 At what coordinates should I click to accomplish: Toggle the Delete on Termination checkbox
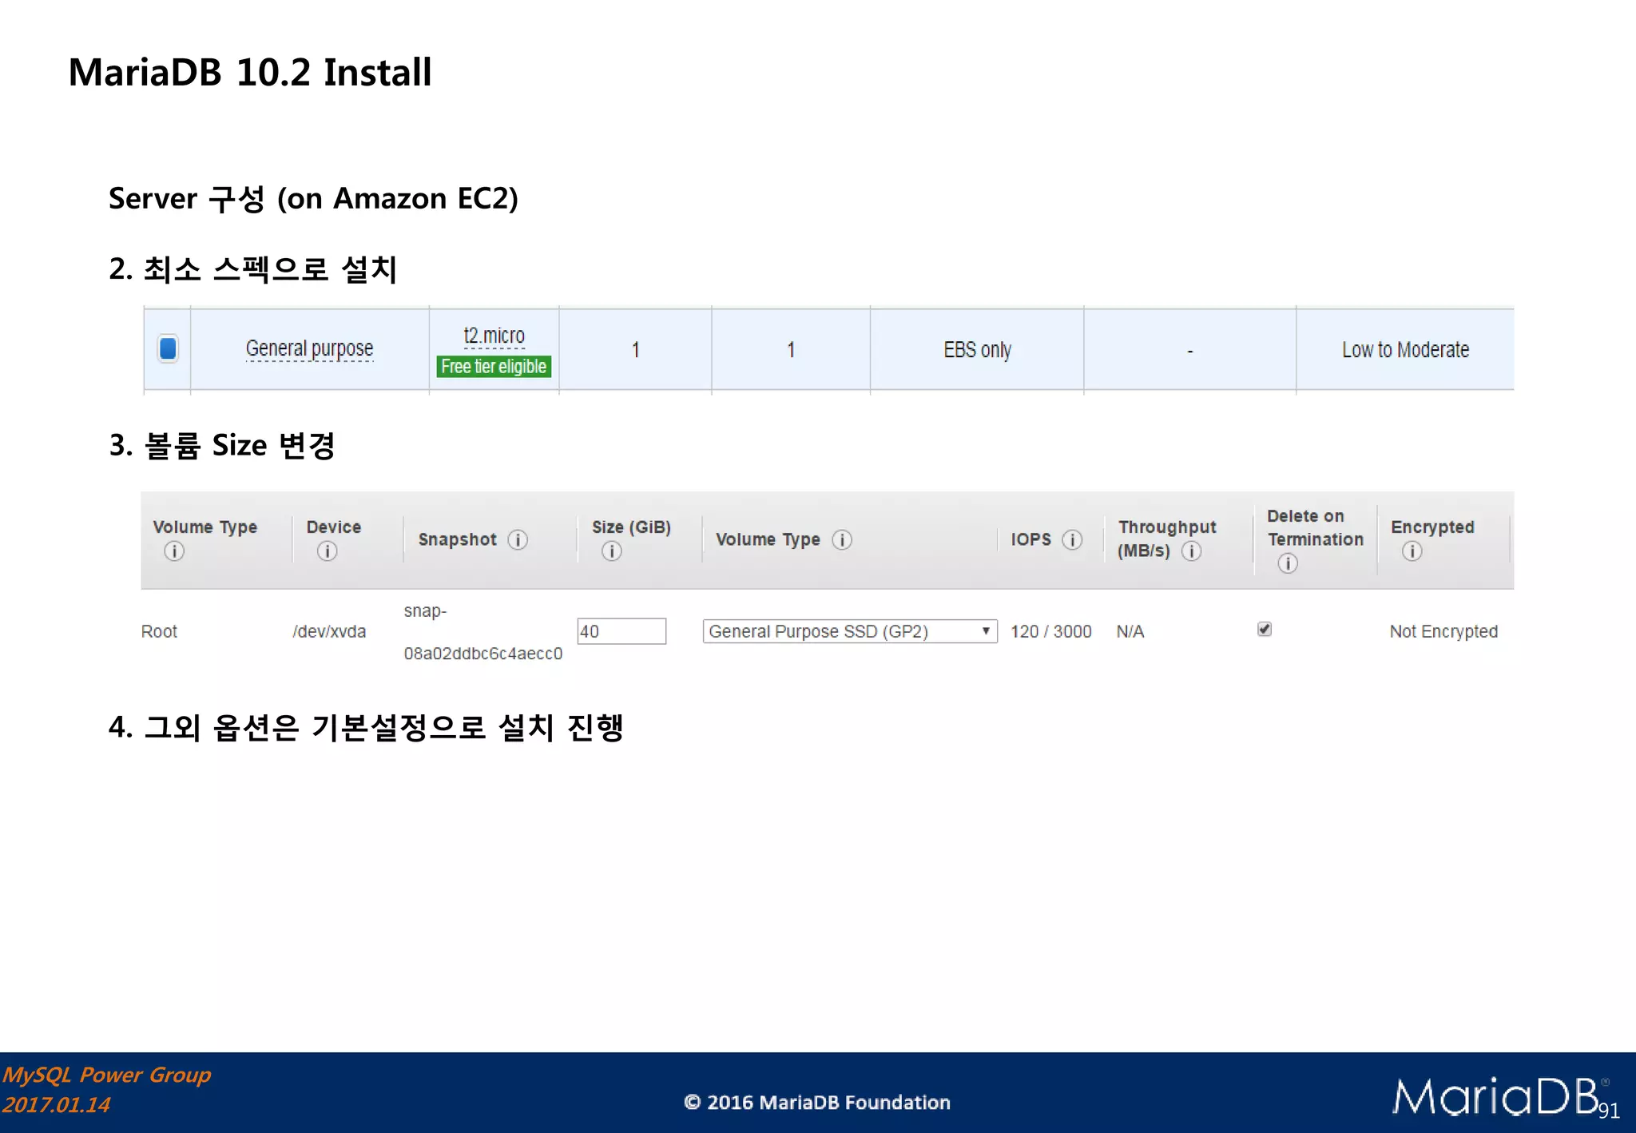[1264, 629]
